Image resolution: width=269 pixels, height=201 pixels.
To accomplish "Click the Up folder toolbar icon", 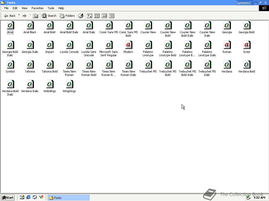I will (35, 16).
